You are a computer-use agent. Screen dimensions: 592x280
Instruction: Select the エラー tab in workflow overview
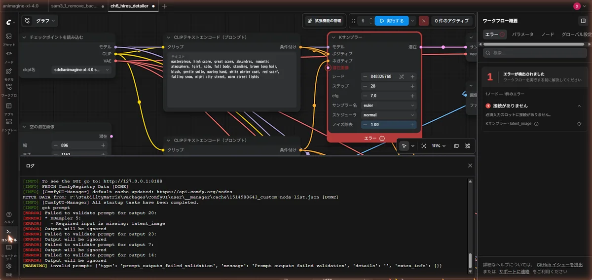pos(495,35)
